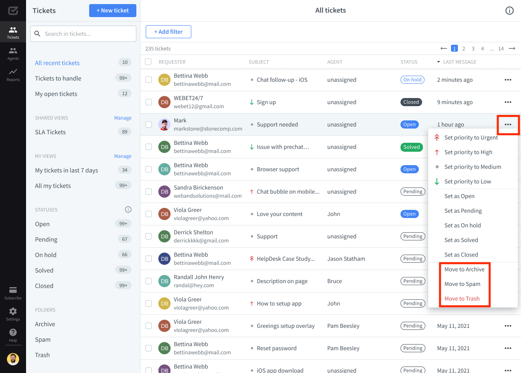The width and height of the screenshot is (521, 373).
Task: Set priority to High
Action: [473, 152]
